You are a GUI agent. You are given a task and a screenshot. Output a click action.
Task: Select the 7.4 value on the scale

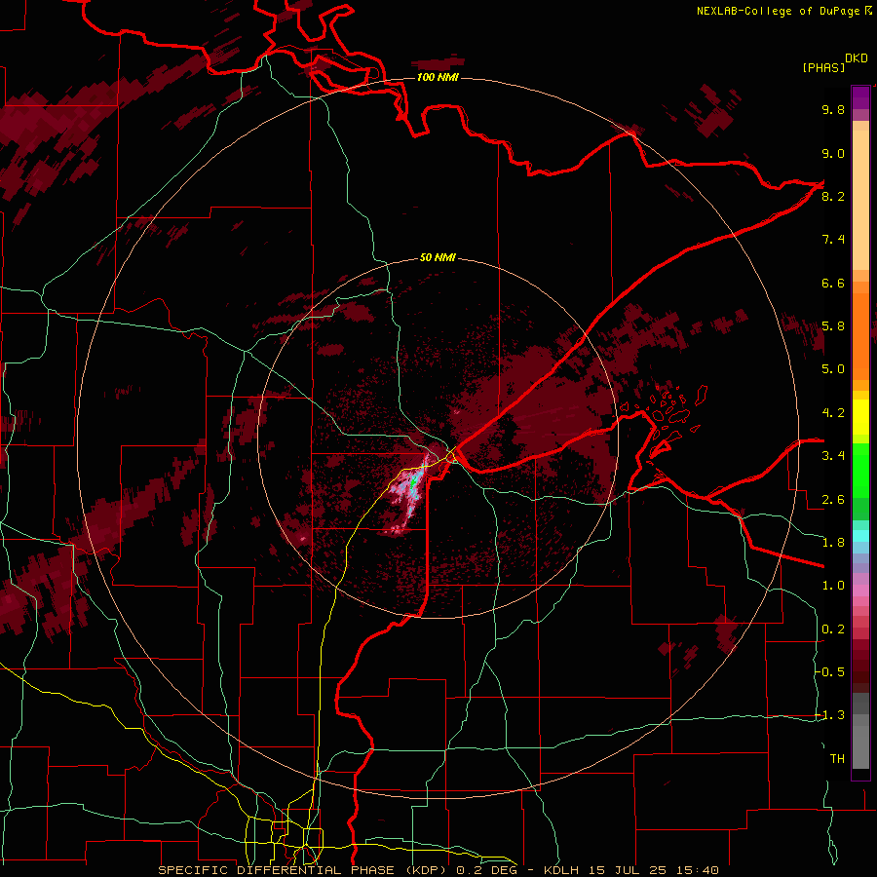point(833,240)
